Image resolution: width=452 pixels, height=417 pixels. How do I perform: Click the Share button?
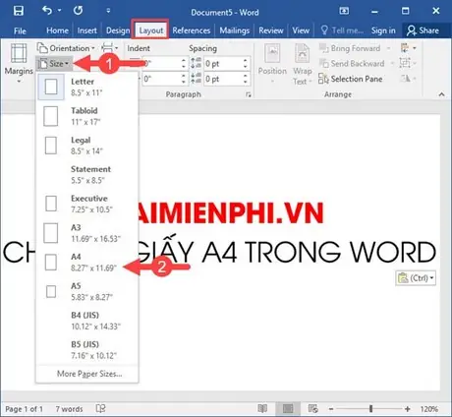click(x=424, y=30)
